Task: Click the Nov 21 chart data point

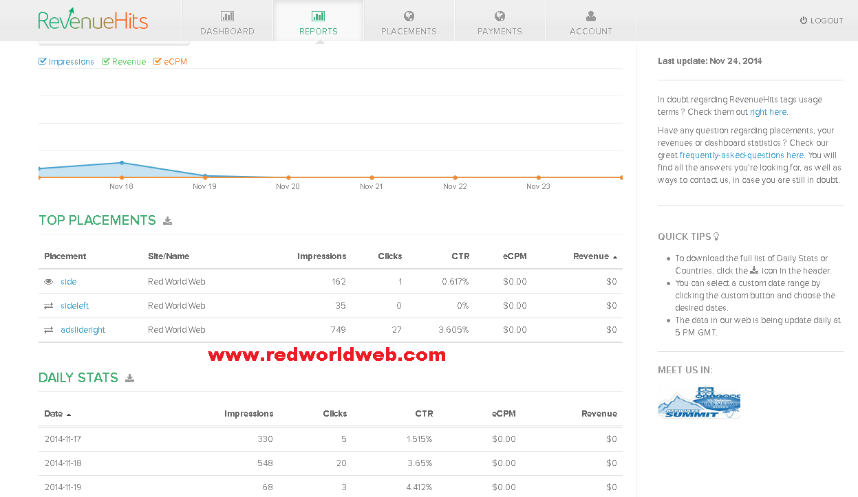Action: pos(372,177)
